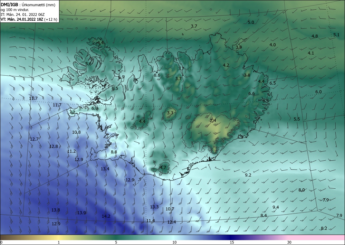Select the 'og 100 m vindur.' subtitle line
The width and height of the screenshot is (345, 245).
[x=15, y=10]
